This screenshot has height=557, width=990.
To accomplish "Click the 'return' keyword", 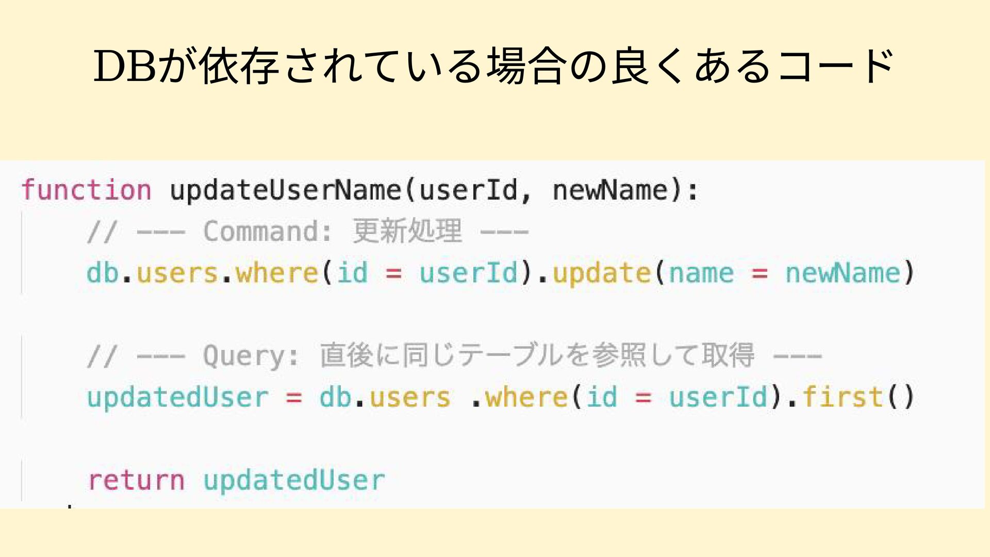I will tap(136, 481).
